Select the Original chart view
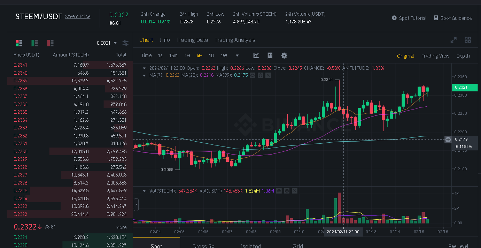Screen dimensions: 481x248 pyautogui.click(x=405, y=56)
